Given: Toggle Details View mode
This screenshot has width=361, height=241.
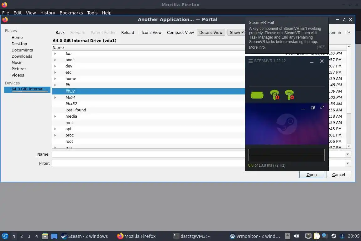Looking at the screenshot, I should pyautogui.click(x=211, y=33).
